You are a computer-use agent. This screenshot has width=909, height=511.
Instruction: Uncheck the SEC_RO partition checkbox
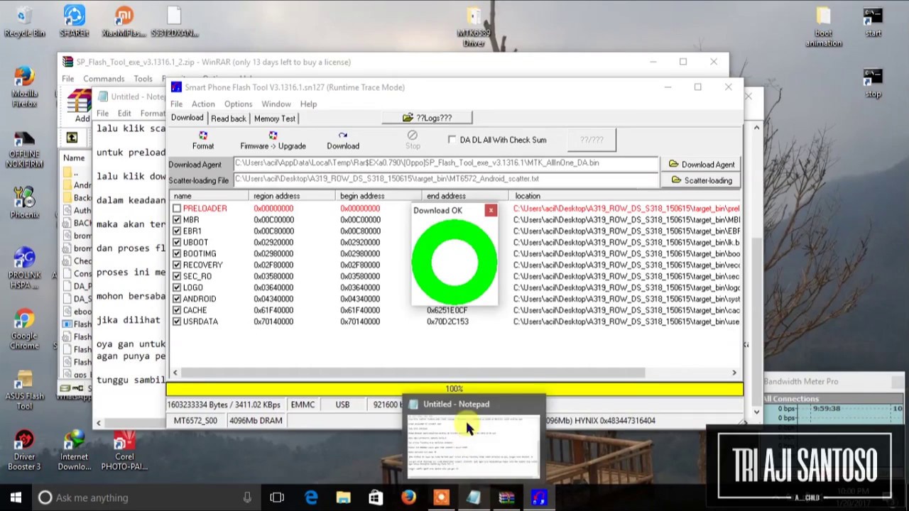[177, 277]
